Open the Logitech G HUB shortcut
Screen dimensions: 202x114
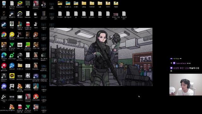pyautogui.click(x=4, y=98)
